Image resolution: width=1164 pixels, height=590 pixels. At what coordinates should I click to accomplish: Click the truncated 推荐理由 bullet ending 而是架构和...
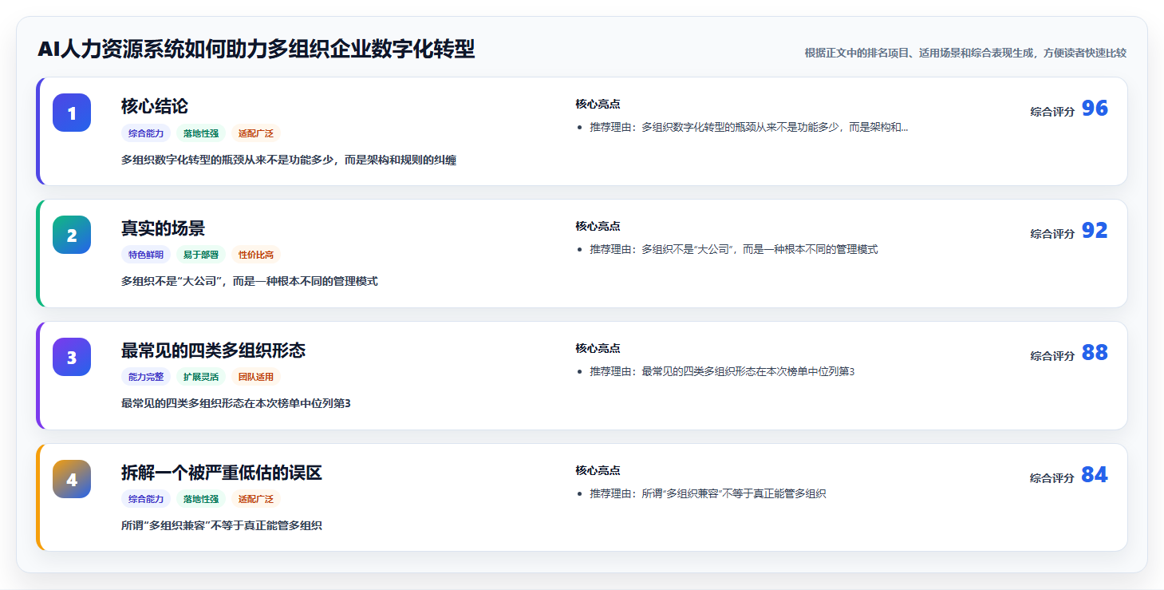(749, 128)
